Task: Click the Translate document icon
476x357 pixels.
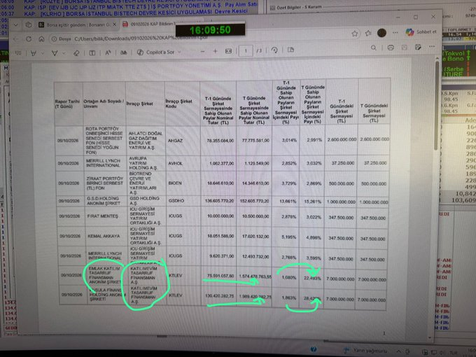Action: [x=124, y=52]
